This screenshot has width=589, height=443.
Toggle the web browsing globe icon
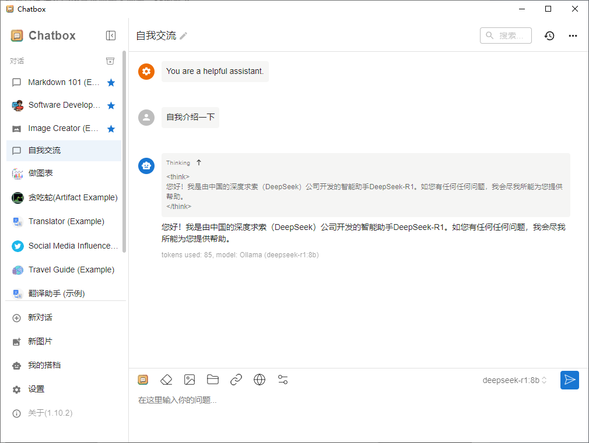click(x=260, y=380)
